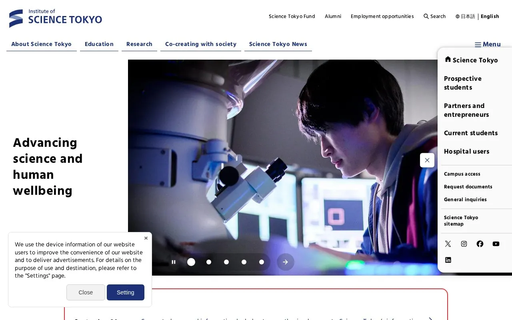Open the LinkedIn social link
512x320 pixels.
(448, 260)
